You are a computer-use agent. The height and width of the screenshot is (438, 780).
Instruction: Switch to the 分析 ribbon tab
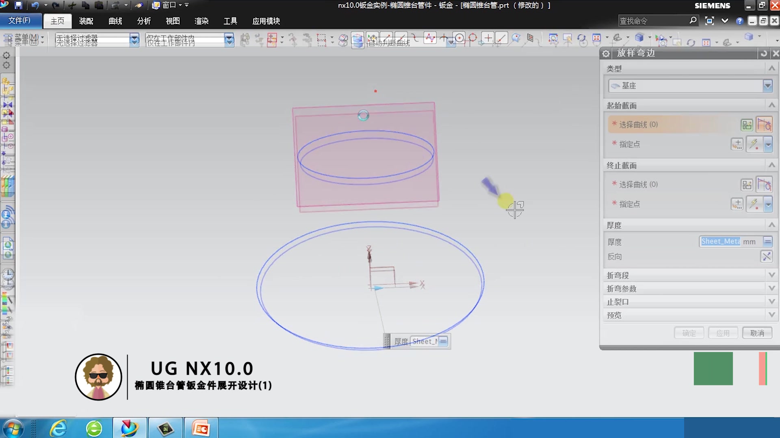[x=144, y=21]
